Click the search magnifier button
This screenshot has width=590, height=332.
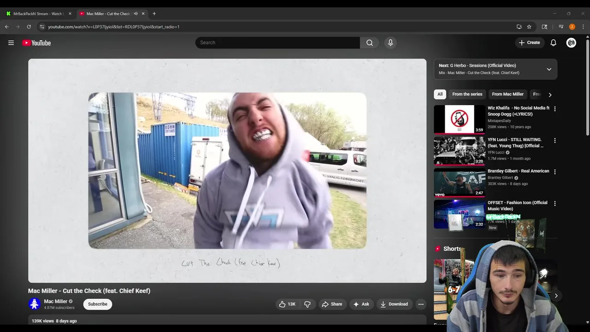point(370,42)
